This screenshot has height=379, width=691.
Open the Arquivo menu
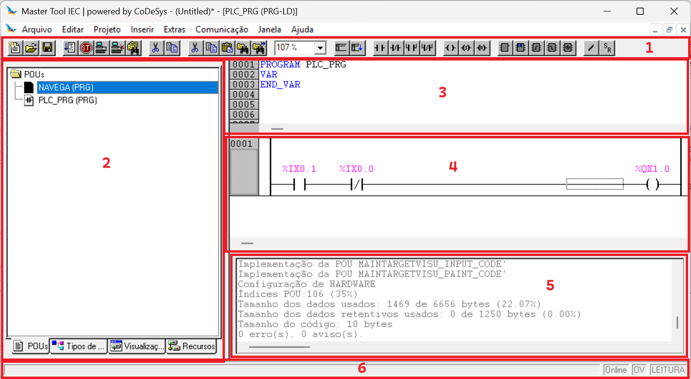click(x=37, y=30)
